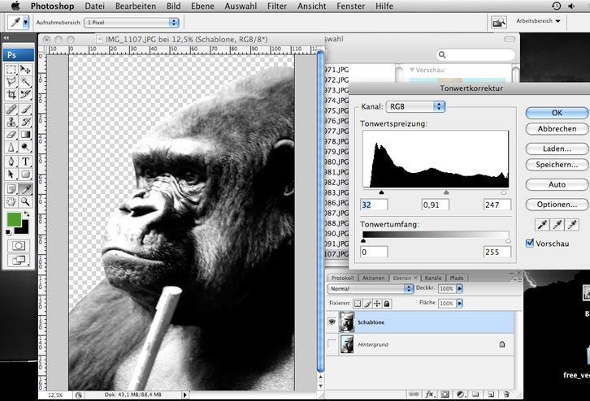Image resolution: width=590 pixels, height=401 pixels.
Task: Pick the Zoom magnifier tool
Action: 26,200
